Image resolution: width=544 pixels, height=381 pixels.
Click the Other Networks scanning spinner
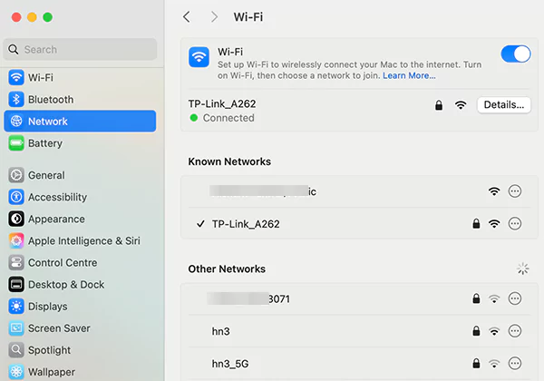[x=523, y=269]
